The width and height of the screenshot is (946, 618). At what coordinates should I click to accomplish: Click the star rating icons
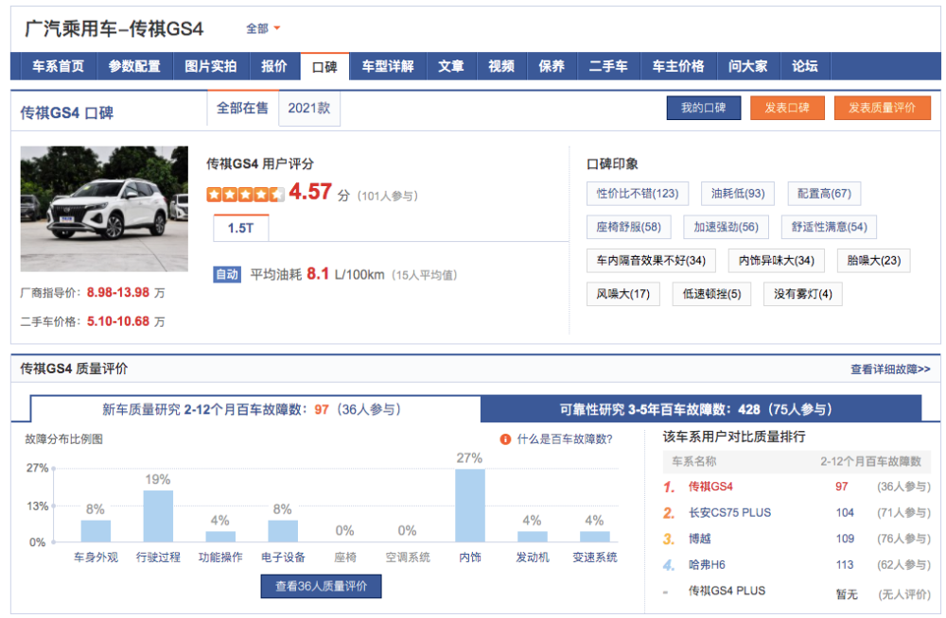[x=245, y=194]
